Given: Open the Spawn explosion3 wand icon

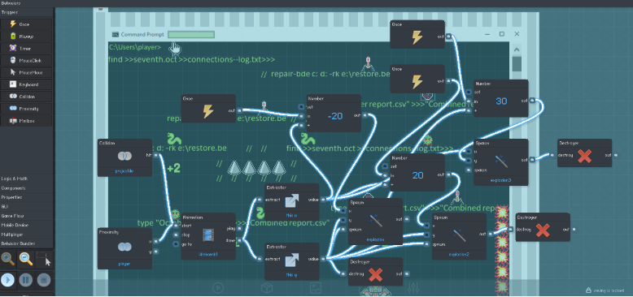Looking at the screenshot, I should tap(500, 161).
